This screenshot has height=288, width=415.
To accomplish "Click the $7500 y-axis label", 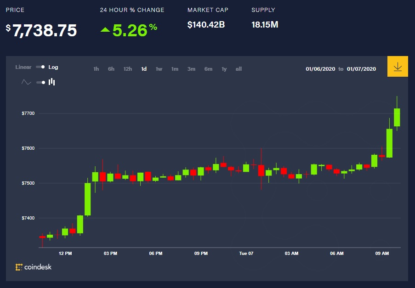I will [x=28, y=183].
